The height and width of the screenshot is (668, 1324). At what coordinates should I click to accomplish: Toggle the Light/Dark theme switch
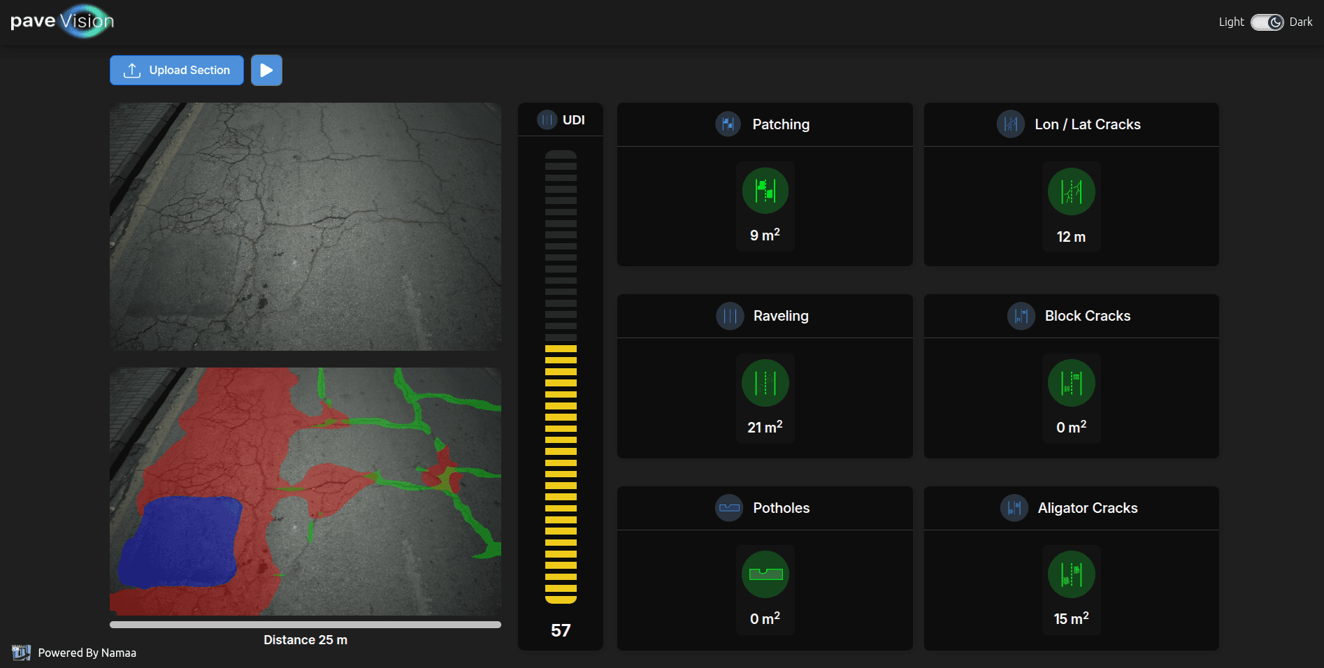tap(1267, 22)
